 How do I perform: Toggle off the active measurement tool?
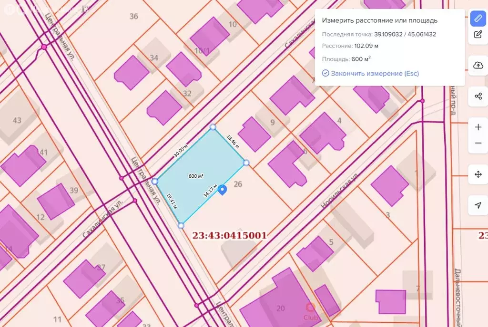[x=478, y=19]
